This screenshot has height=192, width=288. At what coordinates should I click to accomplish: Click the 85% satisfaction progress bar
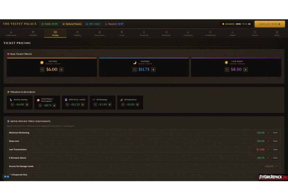point(97,24)
